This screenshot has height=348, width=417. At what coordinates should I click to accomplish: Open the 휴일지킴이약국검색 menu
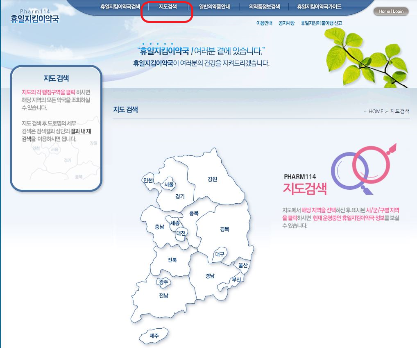(x=120, y=6)
